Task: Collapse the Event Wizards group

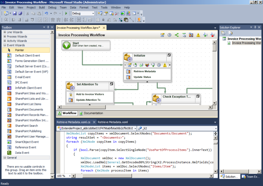Action: [5, 45]
